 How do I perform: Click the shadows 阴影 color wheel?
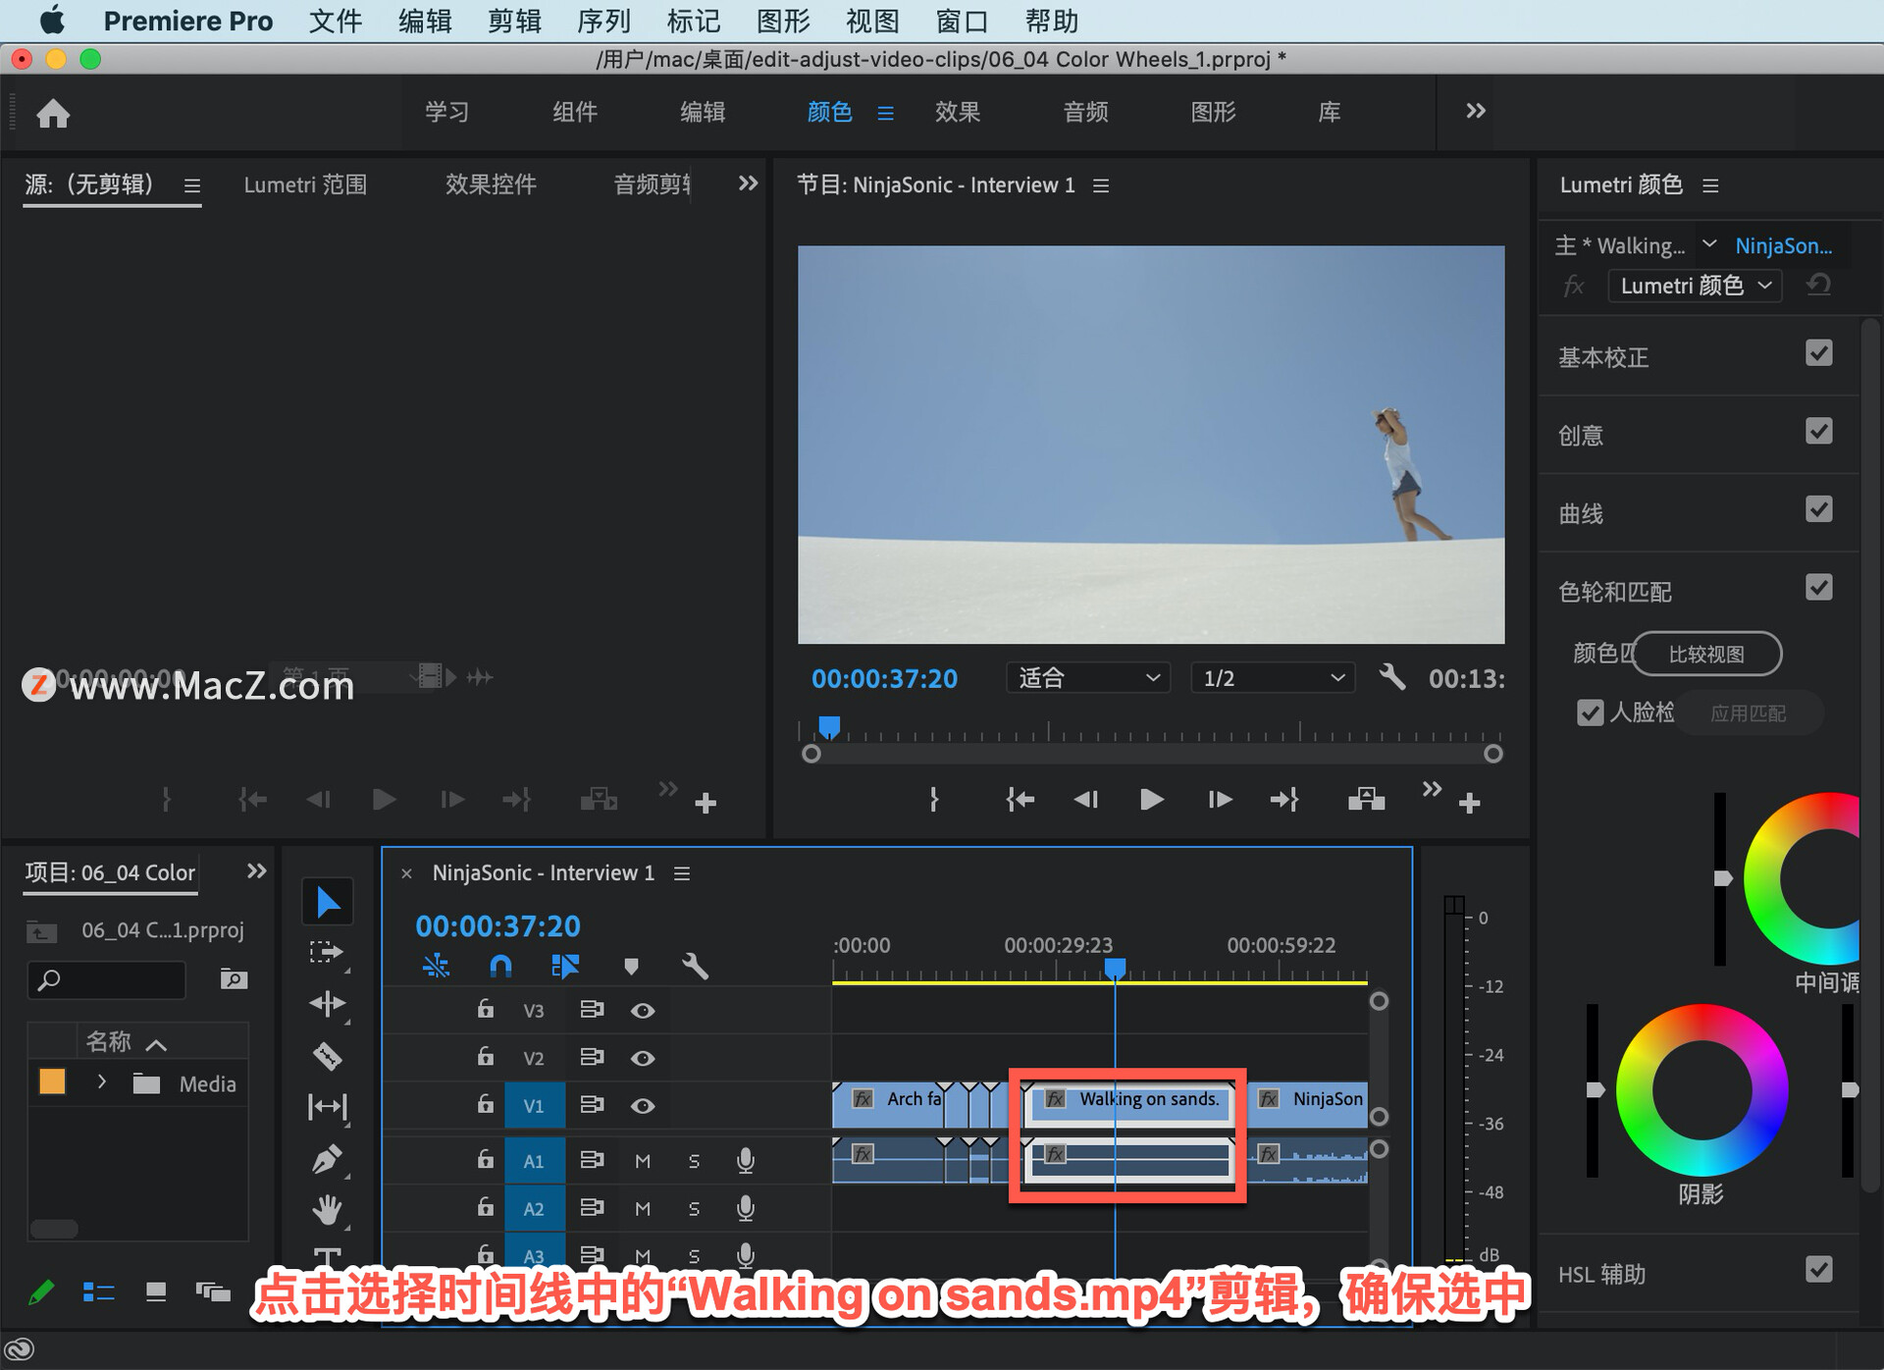(x=1701, y=1089)
